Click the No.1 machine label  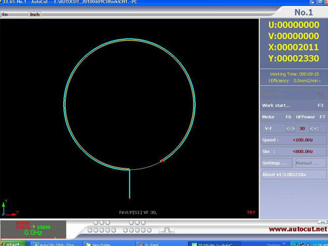[x=304, y=12]
